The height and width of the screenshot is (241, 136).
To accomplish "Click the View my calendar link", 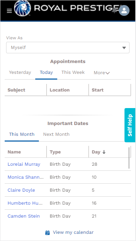I will point(73,232).
